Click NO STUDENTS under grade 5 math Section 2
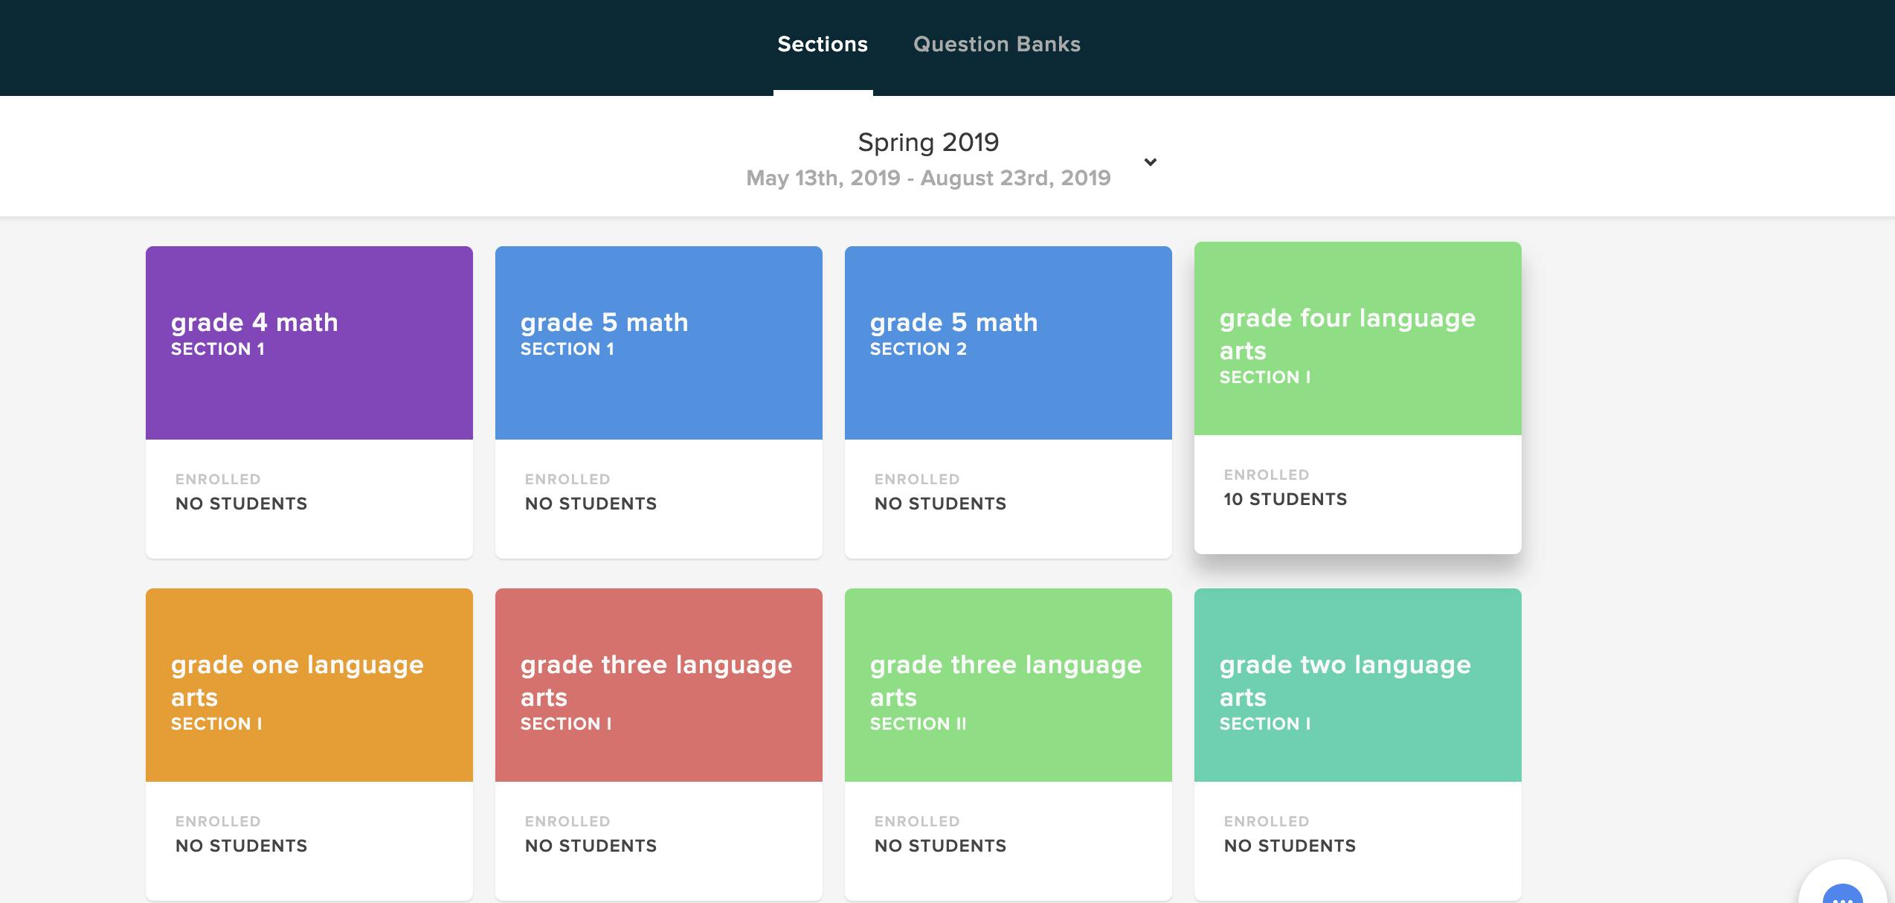1895x903 pixels. click(x=940, y=504)
